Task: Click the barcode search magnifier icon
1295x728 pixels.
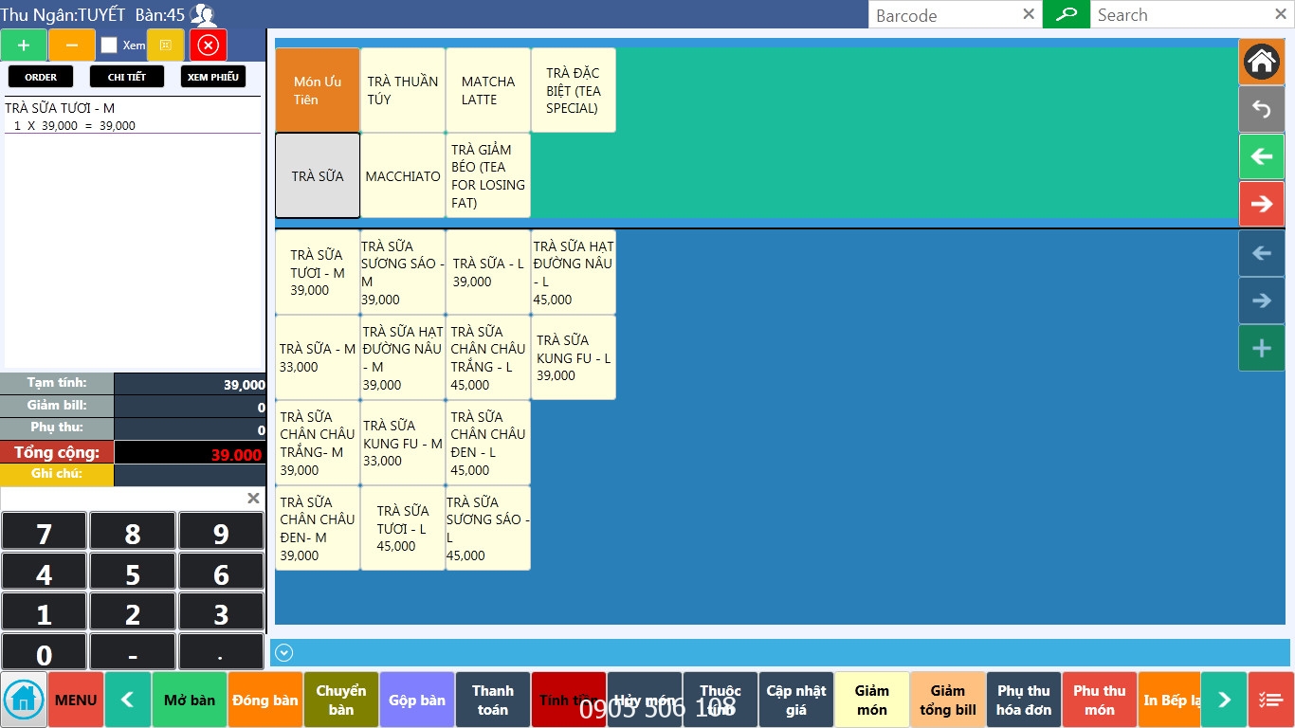Action: [x=1067, y=14]
